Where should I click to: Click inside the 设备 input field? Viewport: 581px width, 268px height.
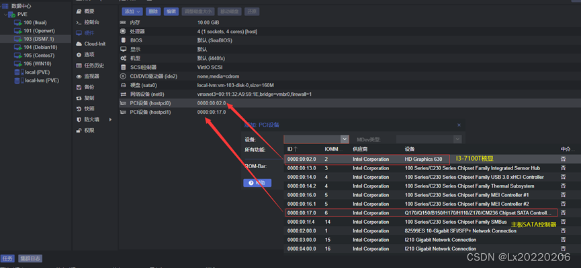click(312, 139)
